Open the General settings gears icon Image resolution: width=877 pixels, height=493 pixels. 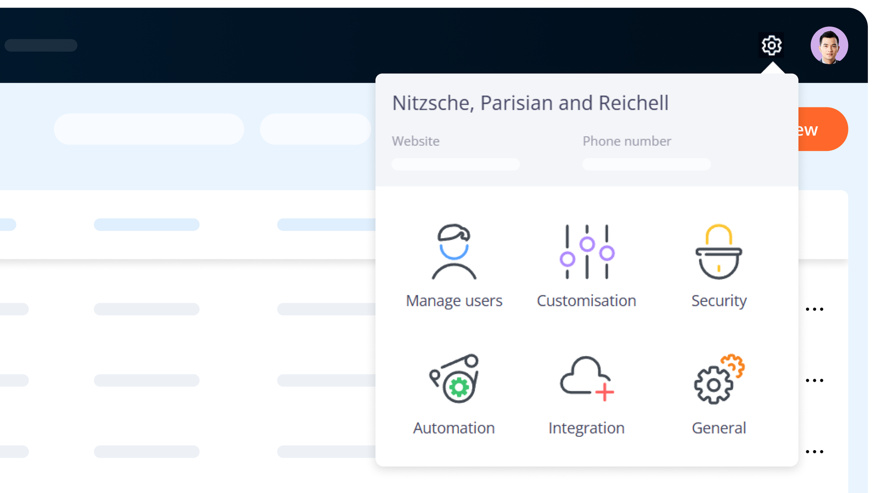[719, 379]
